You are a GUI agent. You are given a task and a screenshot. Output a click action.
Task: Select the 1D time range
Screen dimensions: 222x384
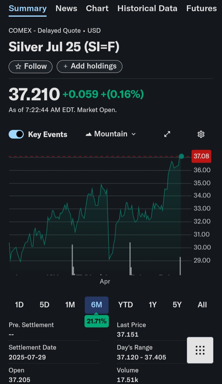(x=19, y=305)
